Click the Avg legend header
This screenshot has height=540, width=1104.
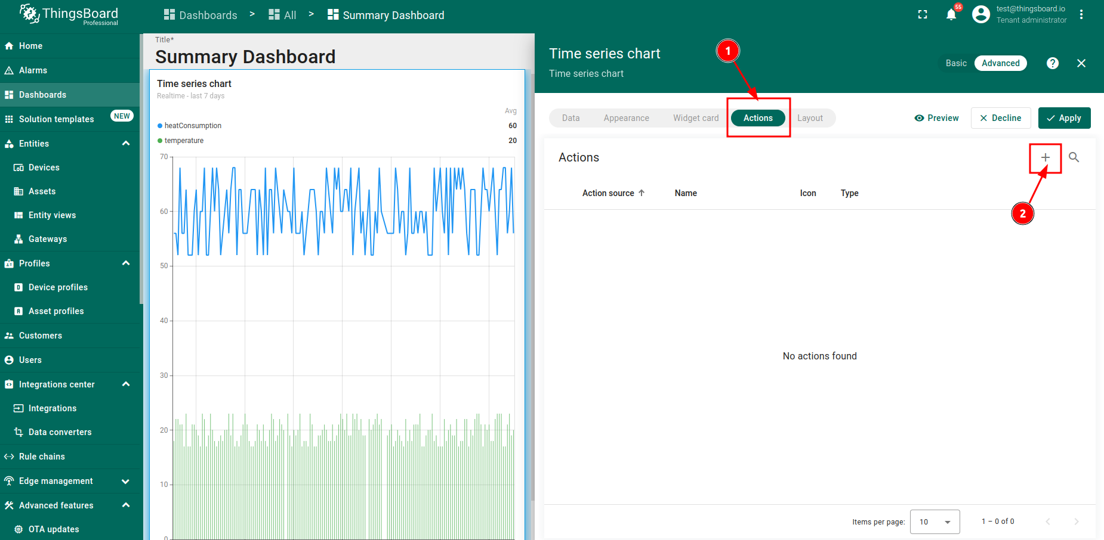[x=511, y=111]
